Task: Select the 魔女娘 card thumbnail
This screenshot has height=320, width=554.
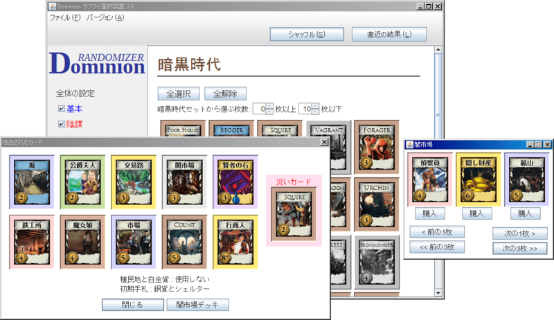Action: coord(82,242)
